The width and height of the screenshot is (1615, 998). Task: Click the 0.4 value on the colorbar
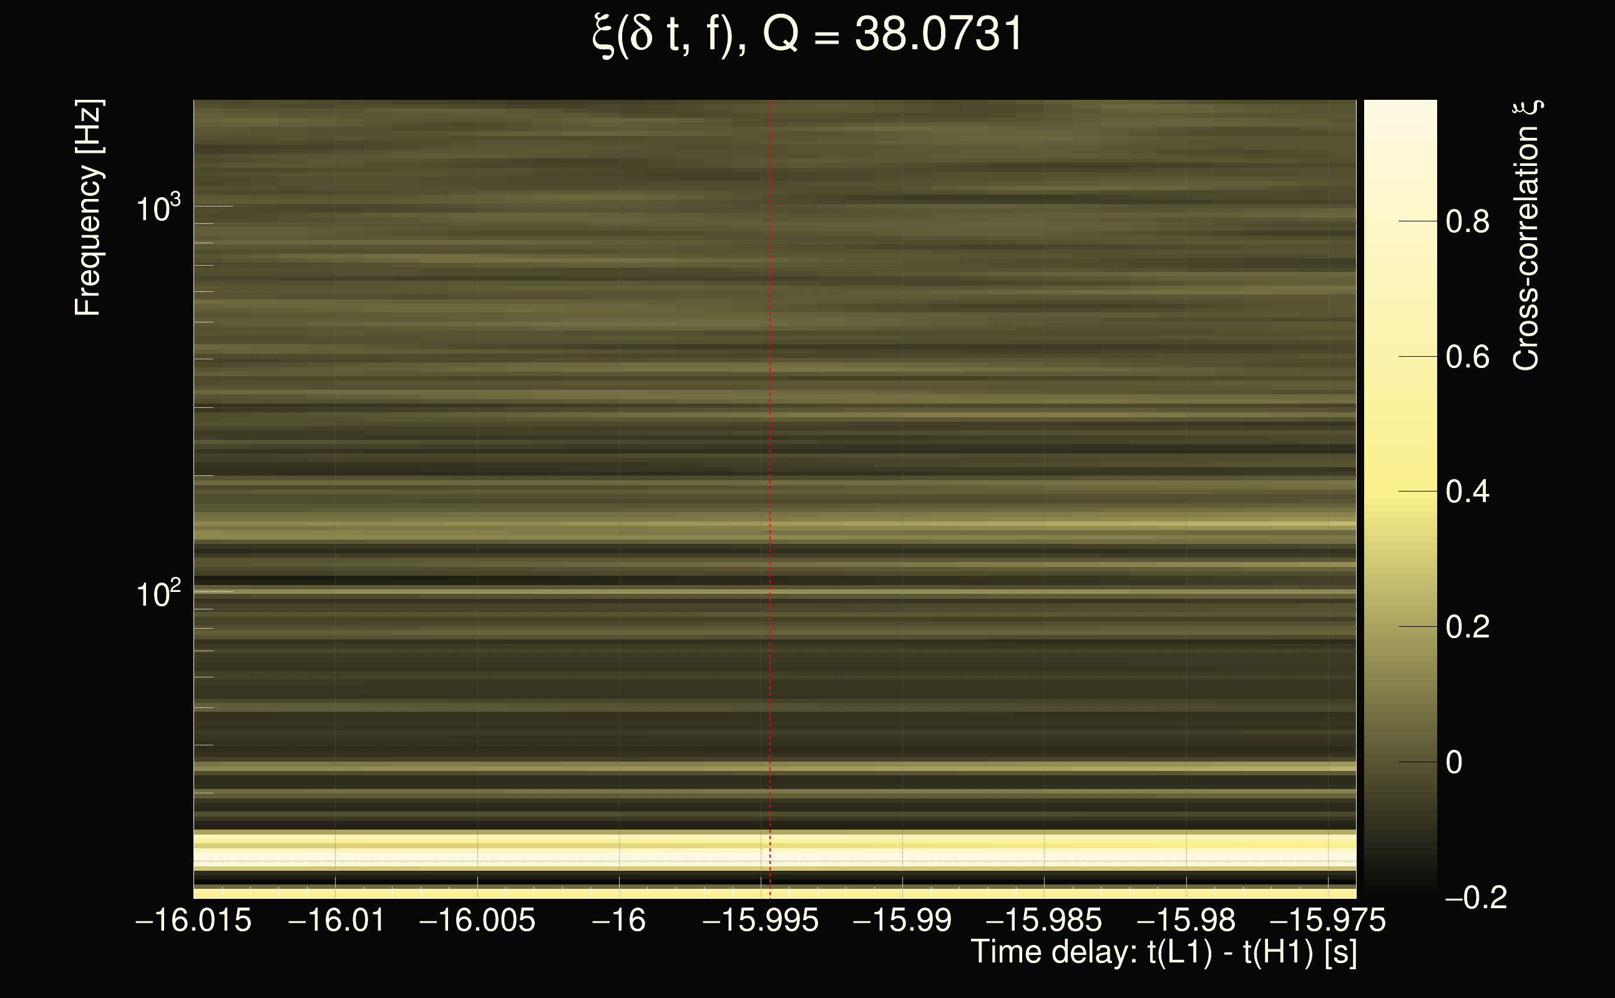click(1467, 492)
